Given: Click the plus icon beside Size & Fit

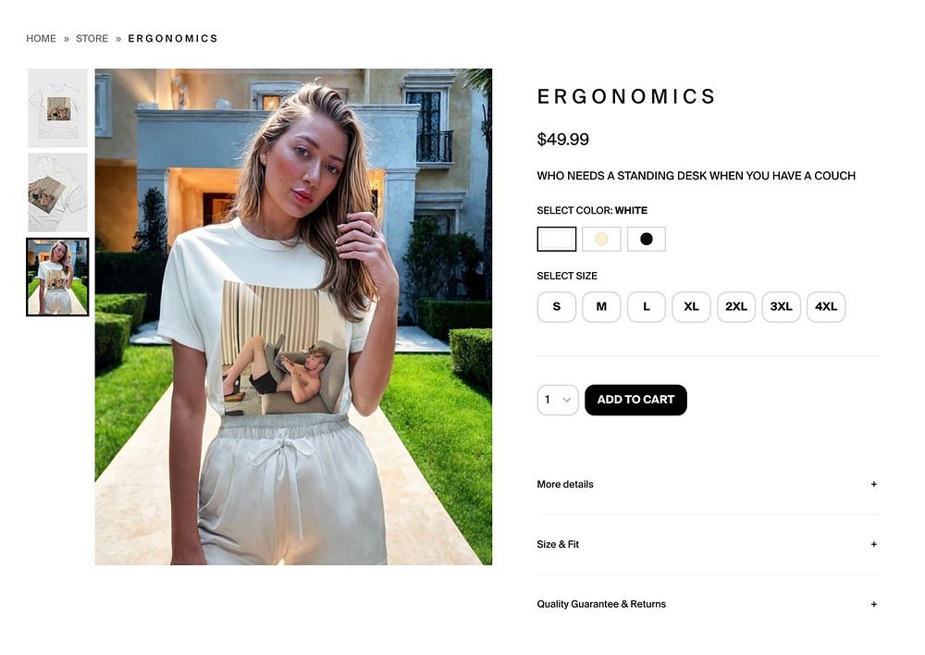Looking at the screenshot, I should (874, 544).
